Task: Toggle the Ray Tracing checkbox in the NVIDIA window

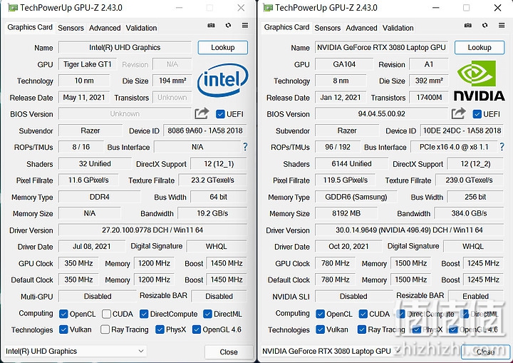Action: (x=361, y=329)
